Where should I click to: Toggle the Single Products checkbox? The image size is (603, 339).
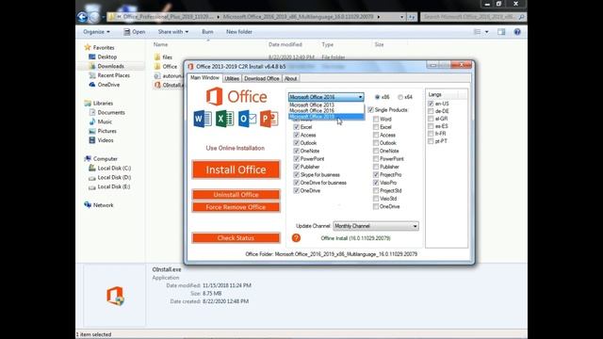click(370, 110)
